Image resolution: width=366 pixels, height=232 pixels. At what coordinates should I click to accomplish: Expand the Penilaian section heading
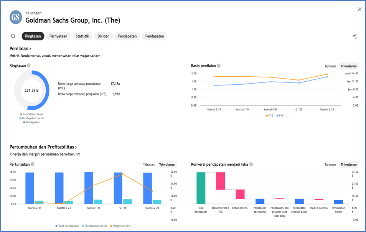coord(20,49)
